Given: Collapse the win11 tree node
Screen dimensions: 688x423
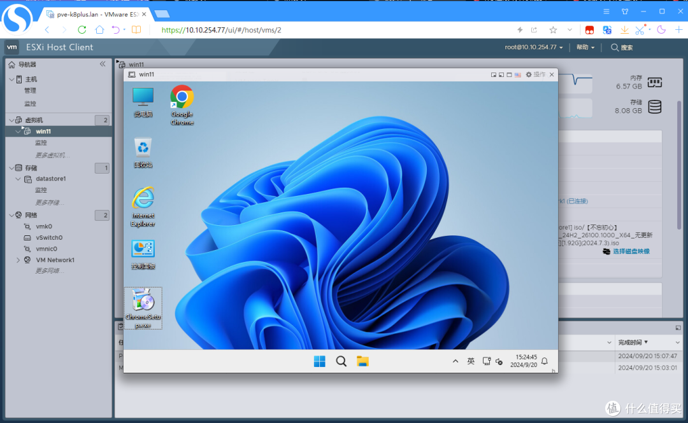Looking at the screenshot, I should pyautogui.click(x=18, y=131).
